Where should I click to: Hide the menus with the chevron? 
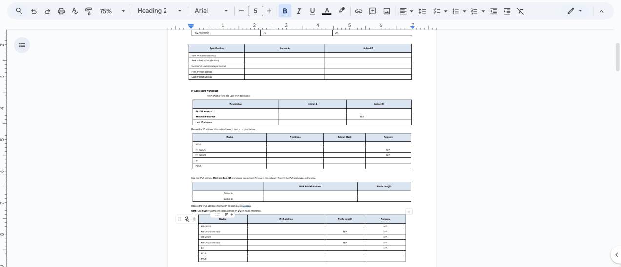point(601,11)
